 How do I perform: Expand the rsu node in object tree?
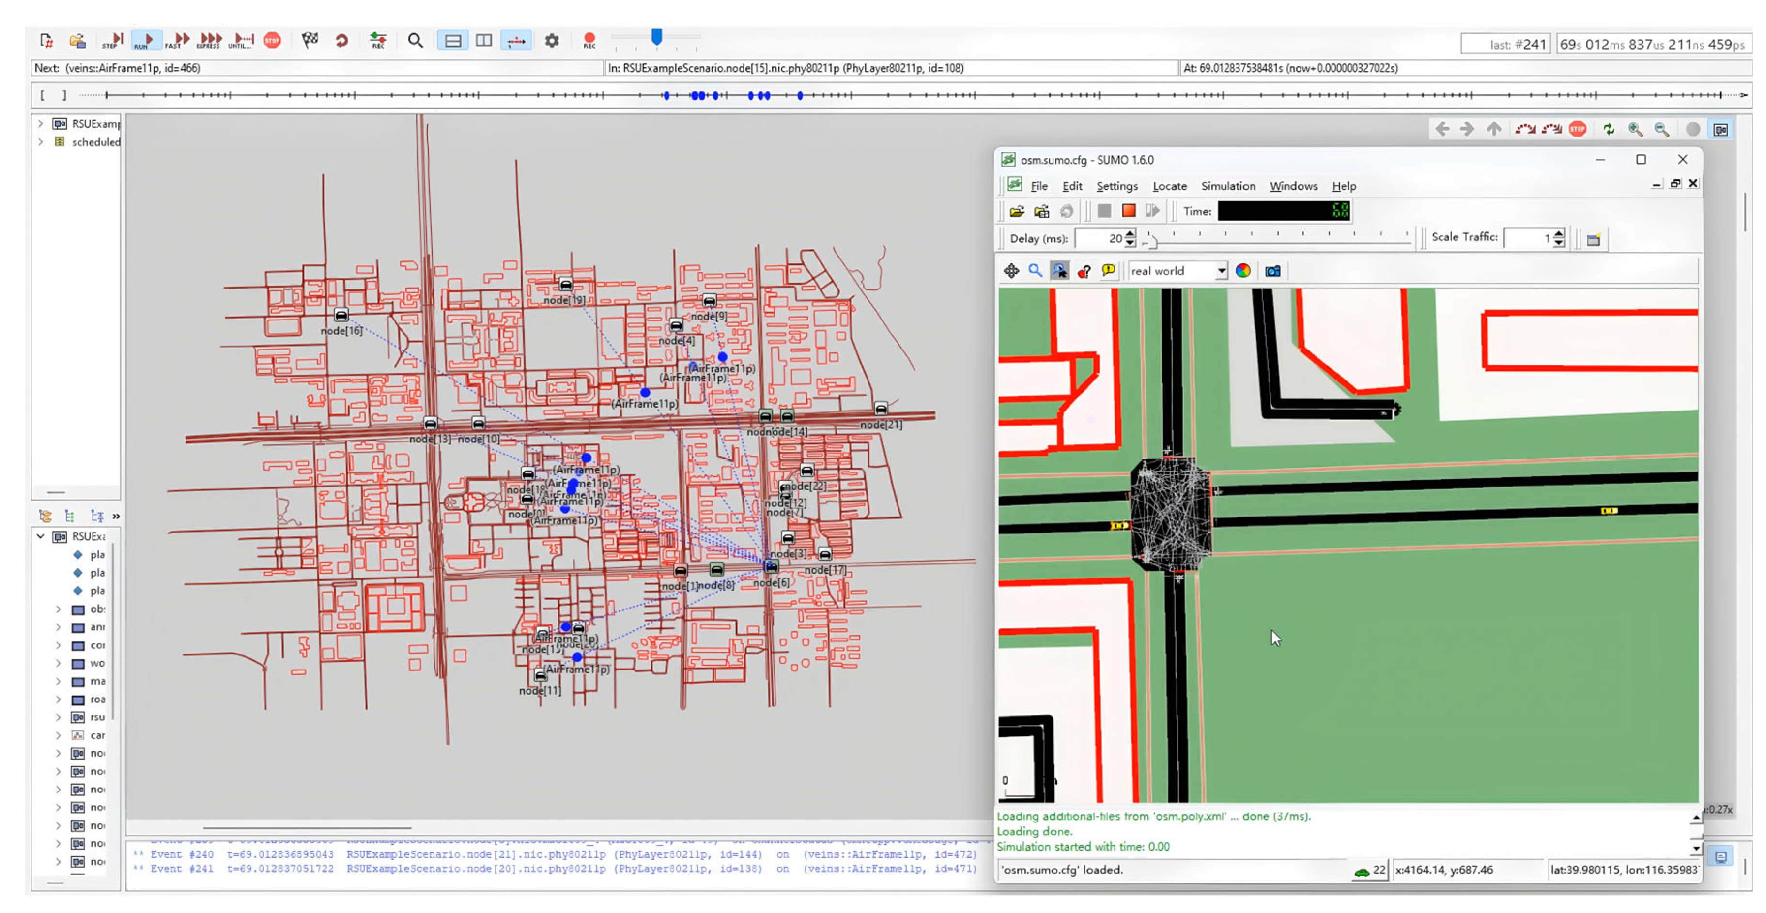point(58,718)
